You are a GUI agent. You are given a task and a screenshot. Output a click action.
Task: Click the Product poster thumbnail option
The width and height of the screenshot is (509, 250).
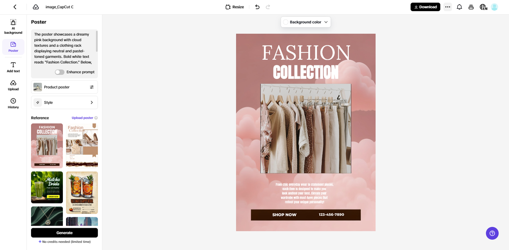38,87
